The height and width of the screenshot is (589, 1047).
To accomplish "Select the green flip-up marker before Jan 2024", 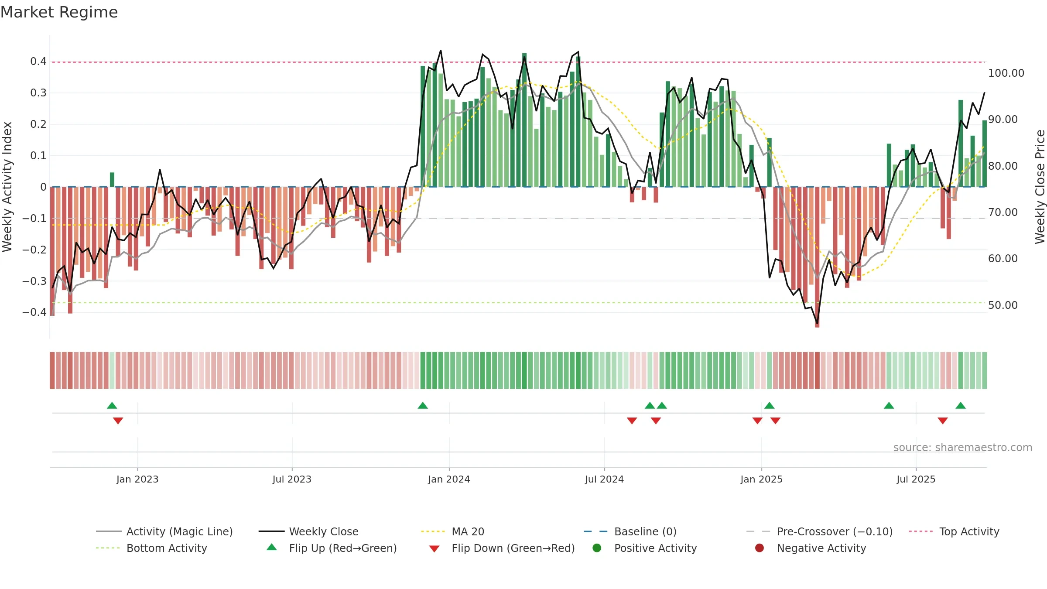I will (x=423, y=405).
